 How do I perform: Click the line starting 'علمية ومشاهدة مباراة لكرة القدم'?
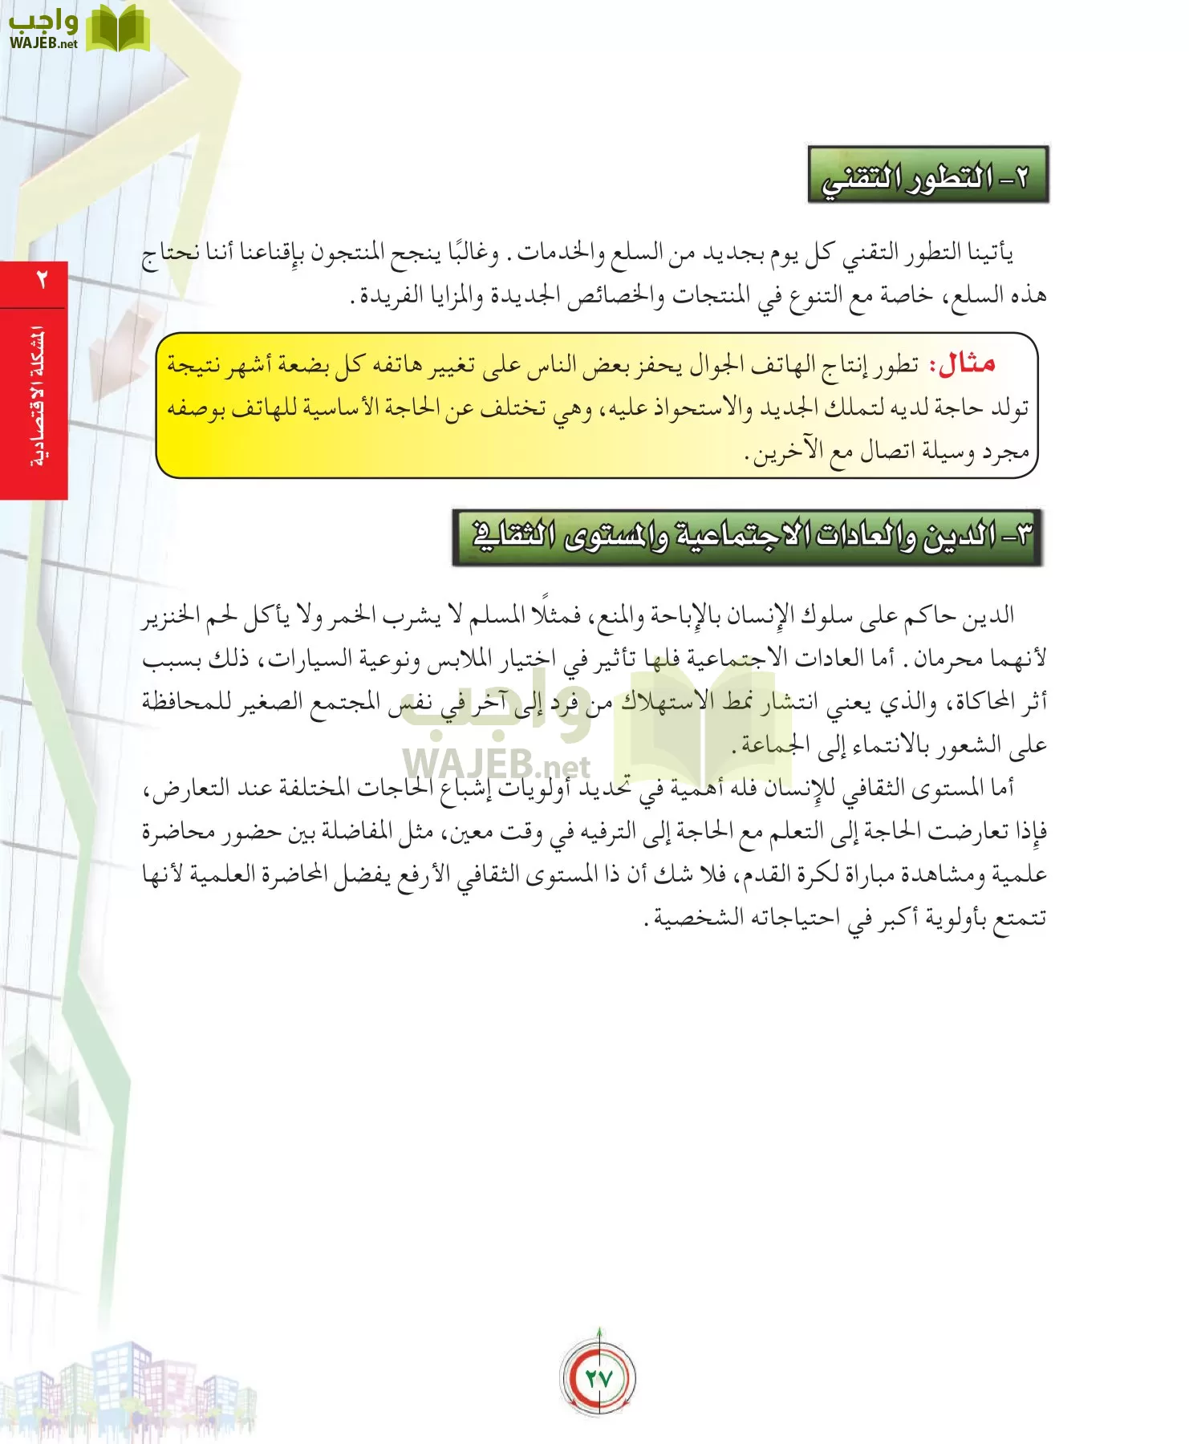click(594, 874)
